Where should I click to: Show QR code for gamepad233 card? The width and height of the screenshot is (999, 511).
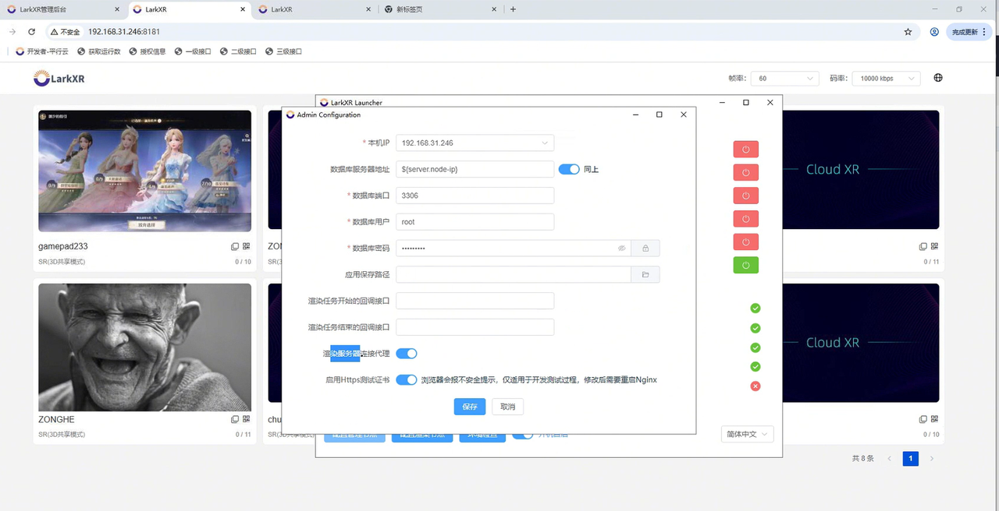click(x=246, y=246)
